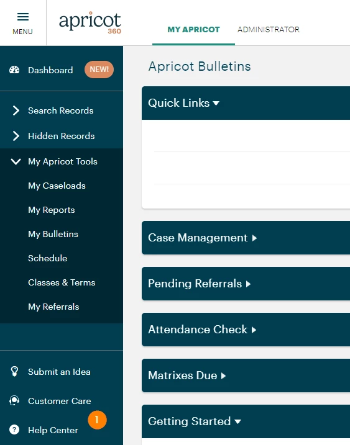The height and width of the screenshot is (445, 350).
Task: Click the Attendance Check header text
Action: point(198,330)
